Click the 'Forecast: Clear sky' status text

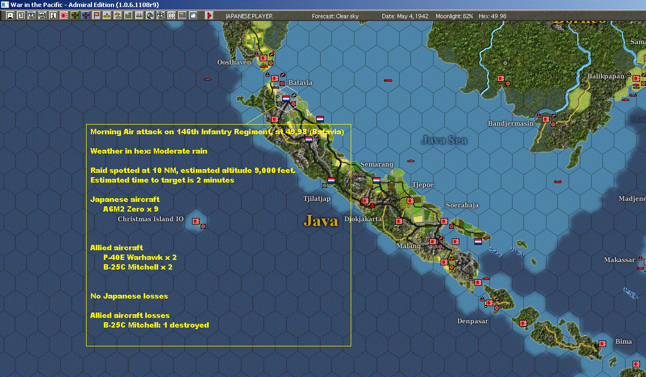[x=335, y=16]
